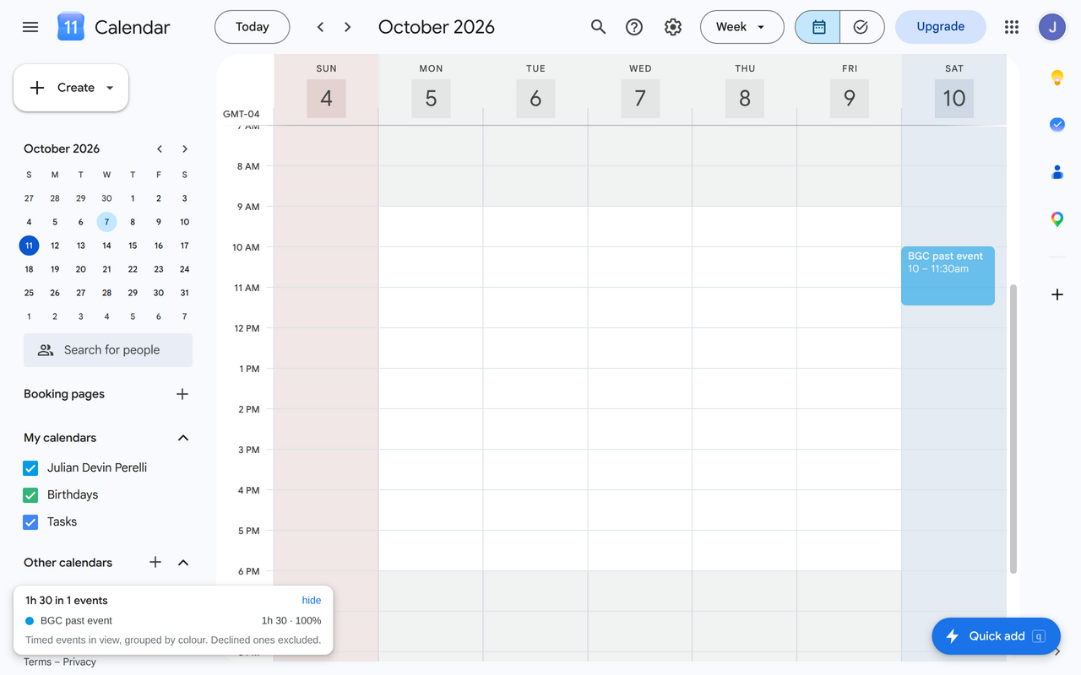Open Google Tasks in side panel
Image resolution: width=1081 pixels, height=675 pixels.
1057,124
